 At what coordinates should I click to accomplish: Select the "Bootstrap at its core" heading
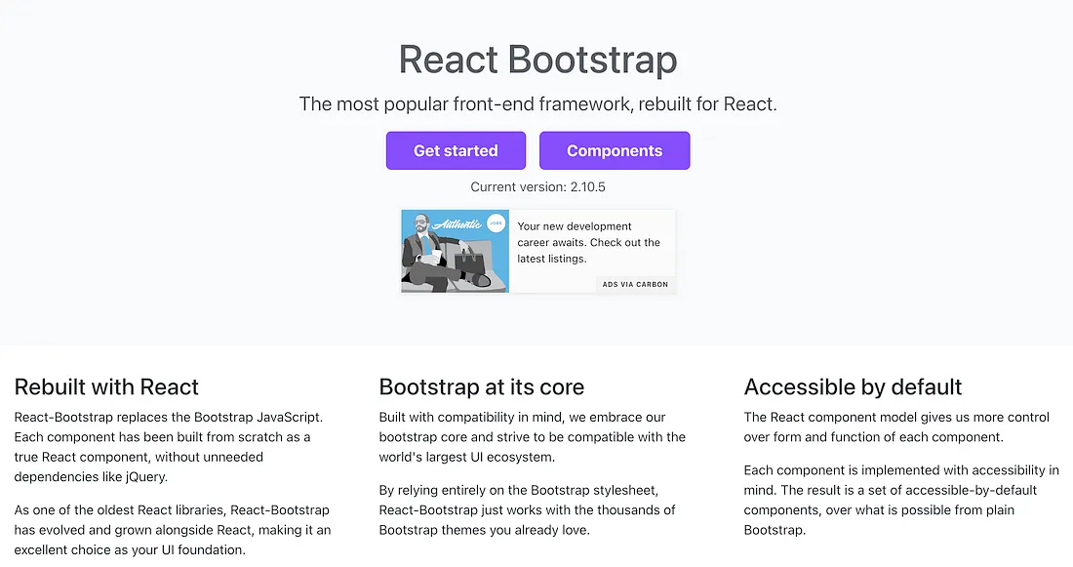[481, 386]
